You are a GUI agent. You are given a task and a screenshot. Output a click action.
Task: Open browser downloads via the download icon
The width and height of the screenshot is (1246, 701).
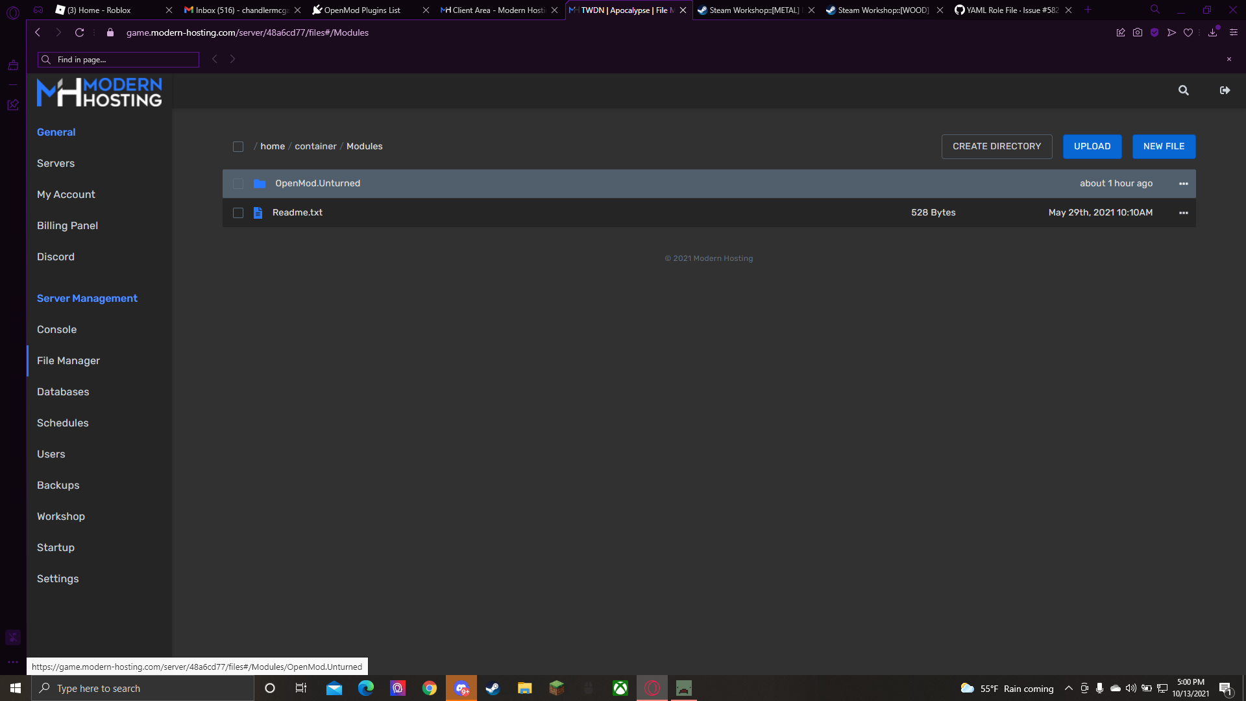click(1212, 32)
